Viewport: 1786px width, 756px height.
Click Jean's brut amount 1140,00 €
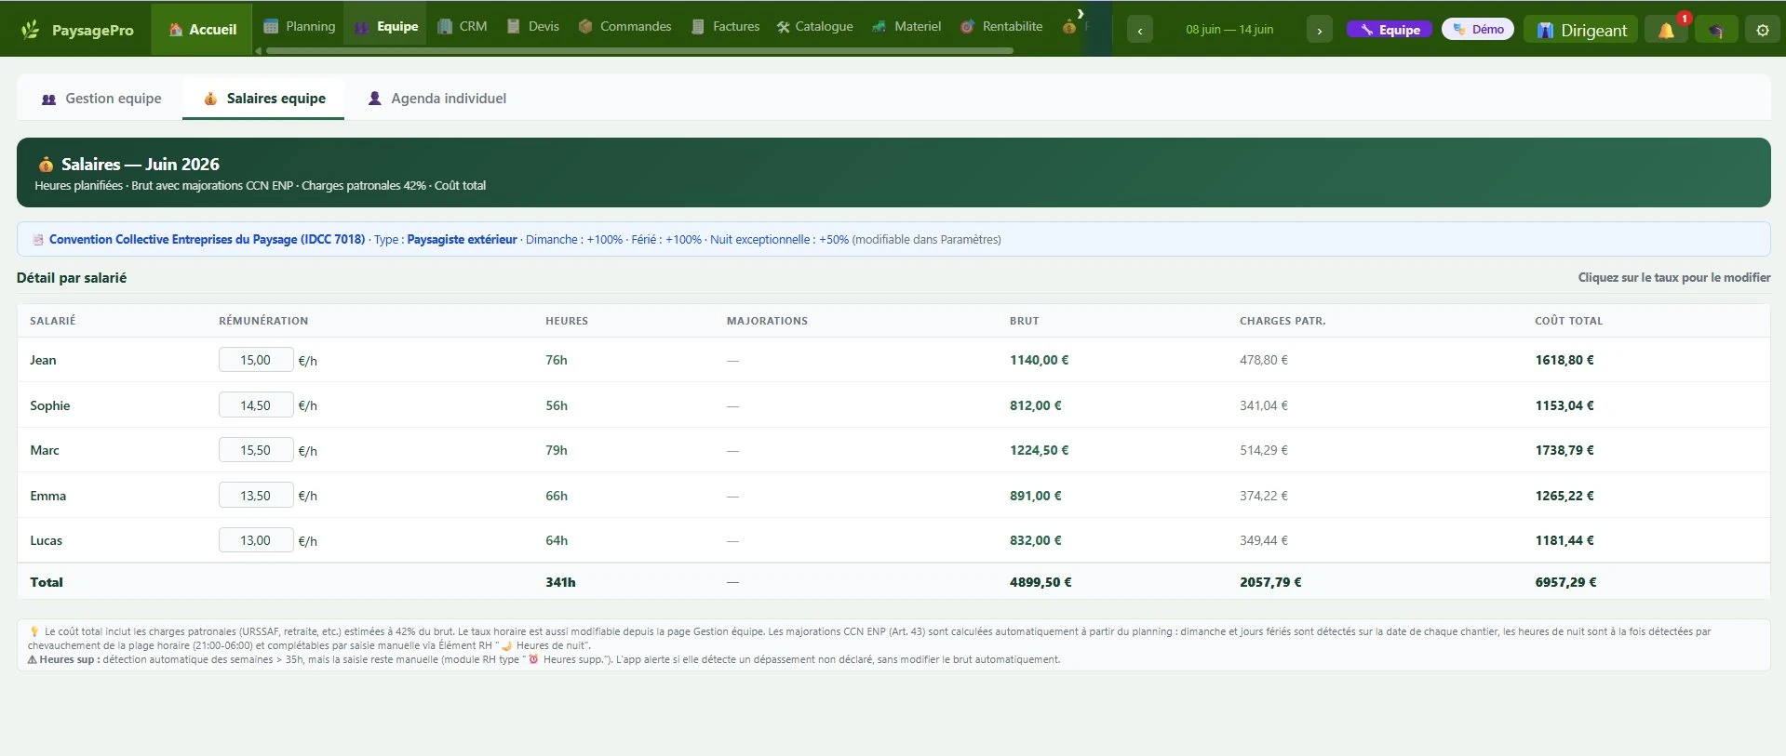(1040, 360)
